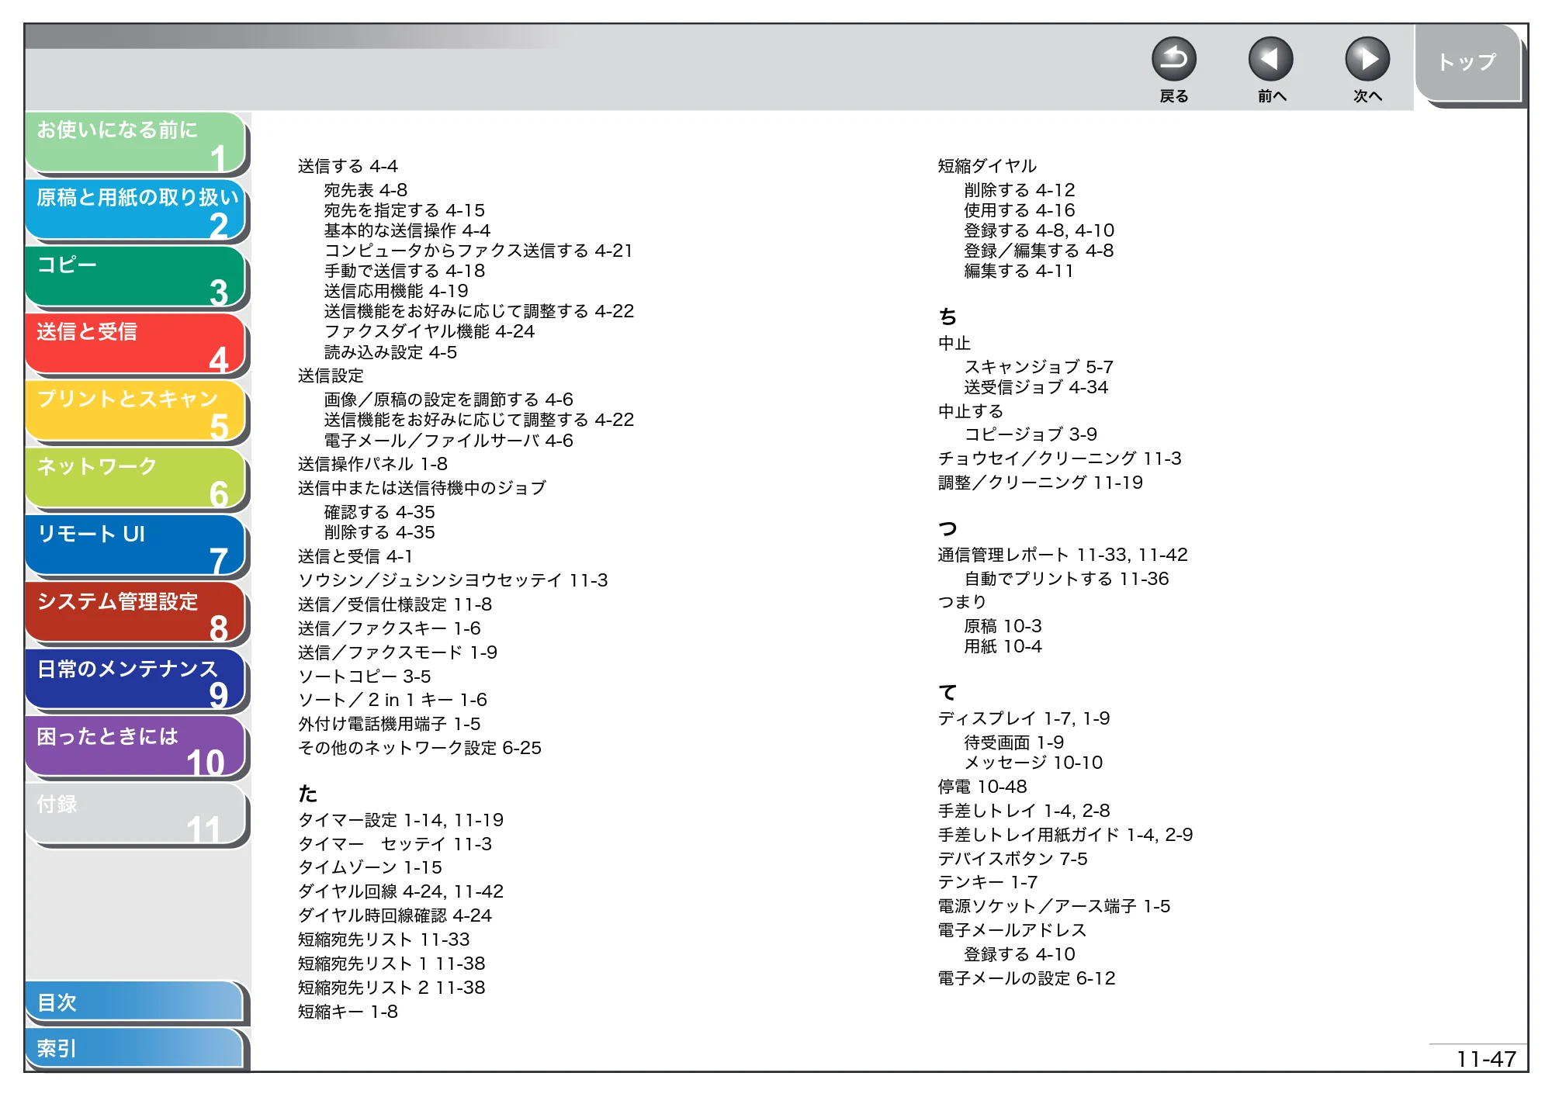This screenshot has height=1097, width=1552.
Task: Select chapter 3 コピー tab
Action: pyautogui.click(x=136, y=278)
